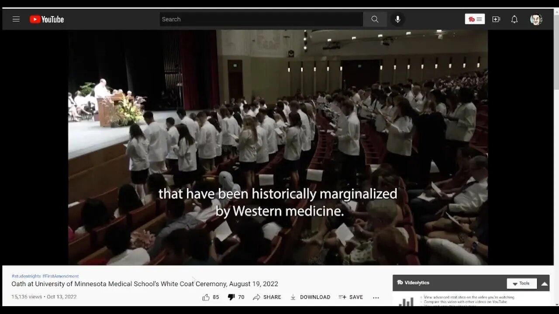
Task: Click the magnifying glass search button
Action: [x=375, y=19]
